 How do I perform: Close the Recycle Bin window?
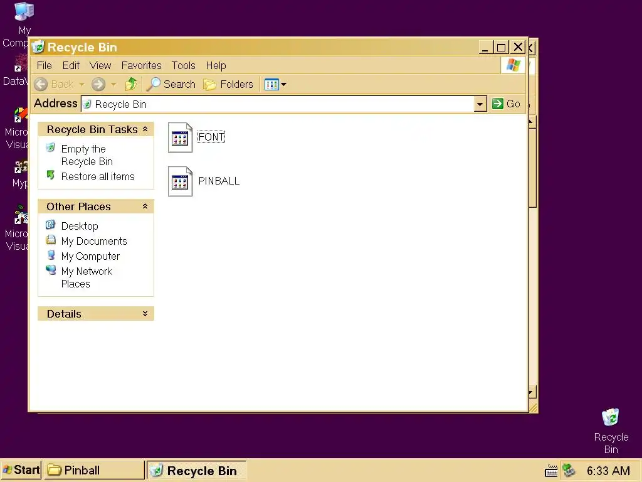518,48
